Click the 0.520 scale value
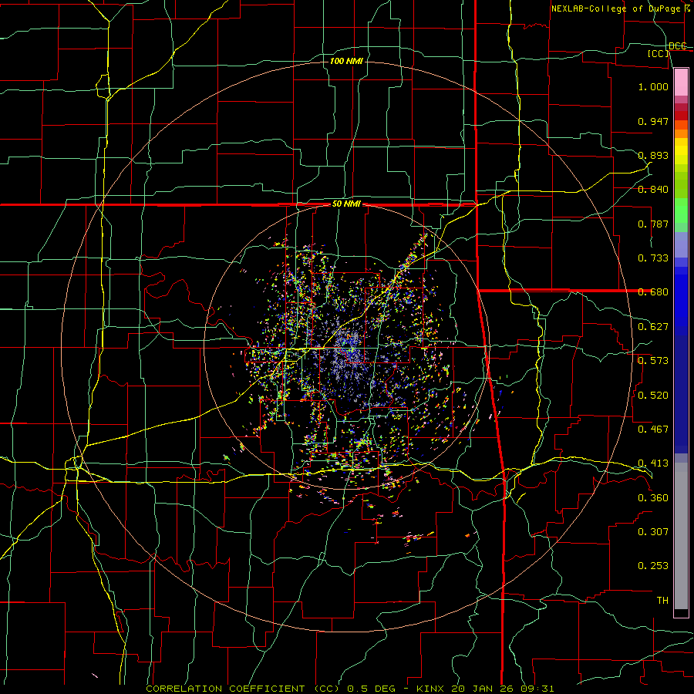The width and height of the screenshot is (694, 694). point(653,396)
